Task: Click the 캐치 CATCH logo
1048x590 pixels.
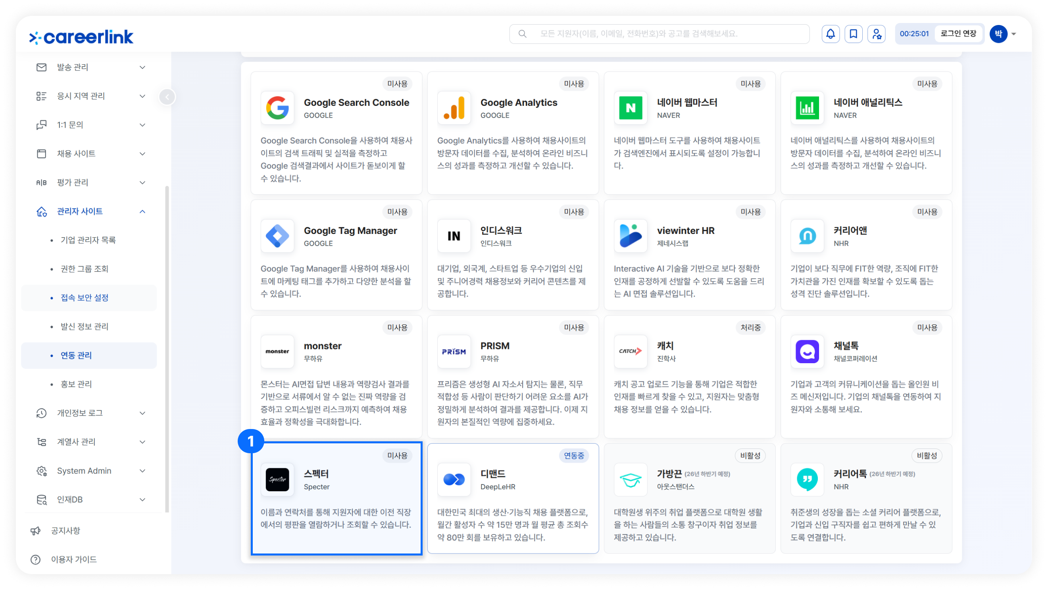Action: (631, 351)
